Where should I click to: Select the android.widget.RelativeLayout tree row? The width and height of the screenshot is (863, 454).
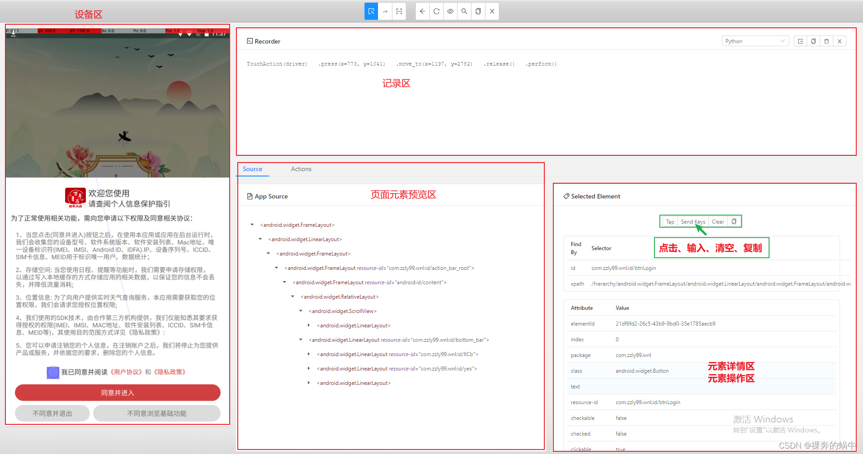click(339, 297)
